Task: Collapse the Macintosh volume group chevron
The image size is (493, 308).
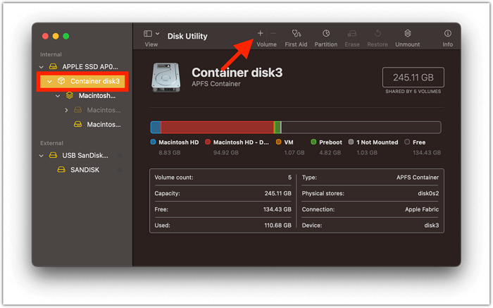Action: point(58,96)
